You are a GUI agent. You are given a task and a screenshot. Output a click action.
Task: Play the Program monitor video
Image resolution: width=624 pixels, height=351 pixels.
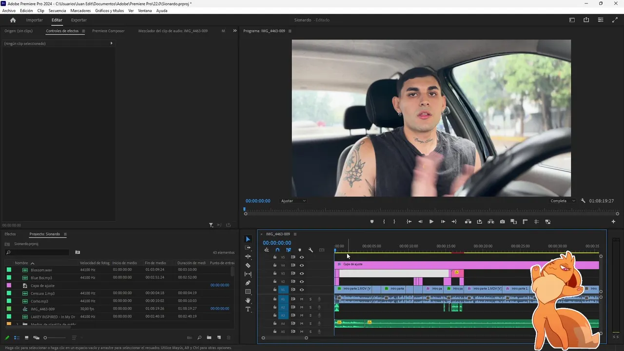pos(431,222)
